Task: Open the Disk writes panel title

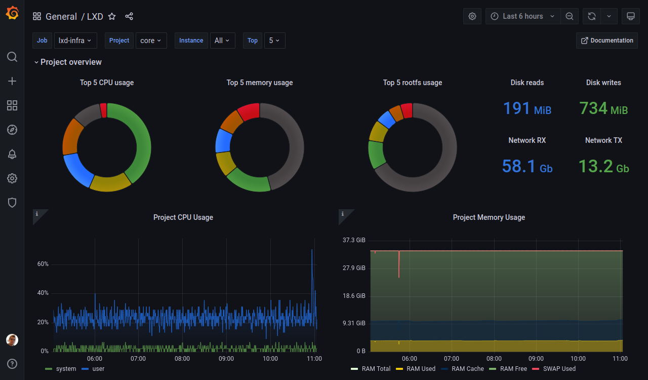Action: pyautogui.click(x=603, y=83)
